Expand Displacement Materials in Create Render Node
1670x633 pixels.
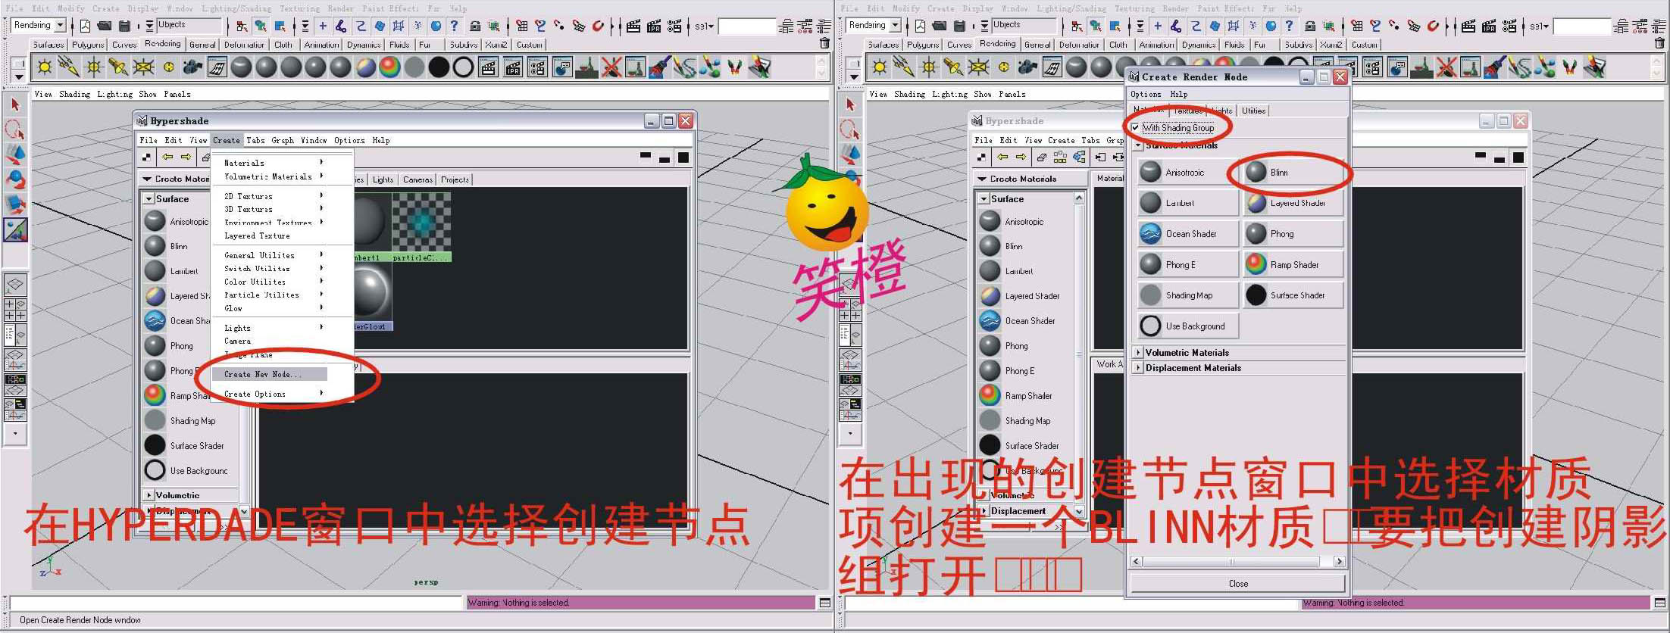point(1138,368)
